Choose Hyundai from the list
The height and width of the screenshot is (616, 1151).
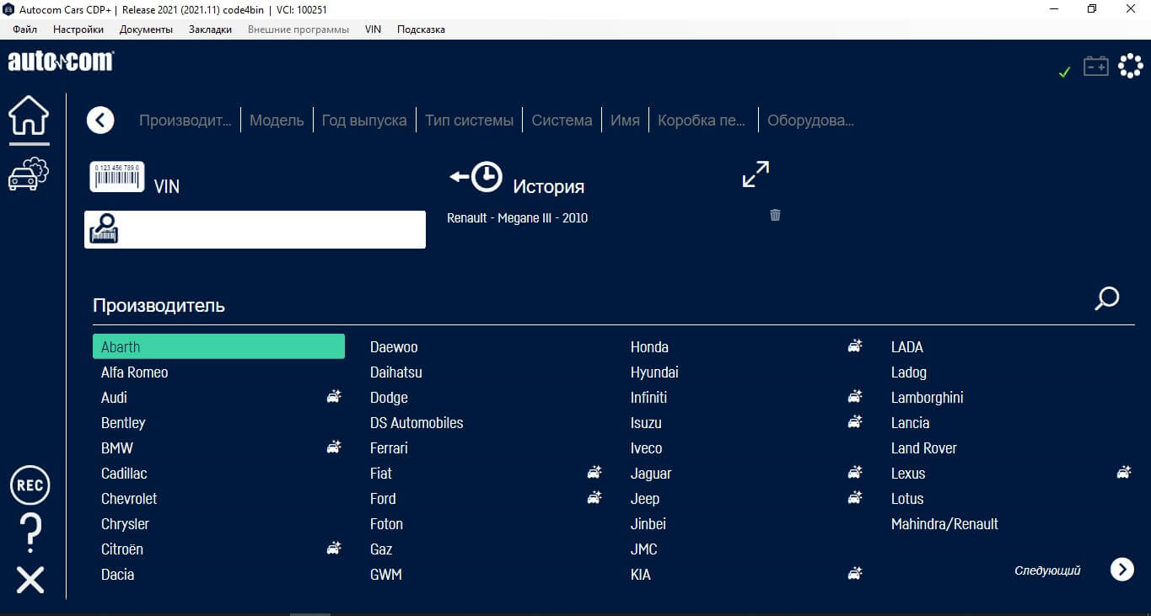pos(654,372)
